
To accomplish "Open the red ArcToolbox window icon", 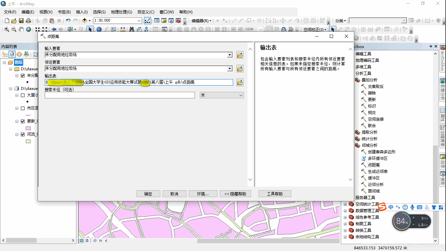I will click(178, 21).
